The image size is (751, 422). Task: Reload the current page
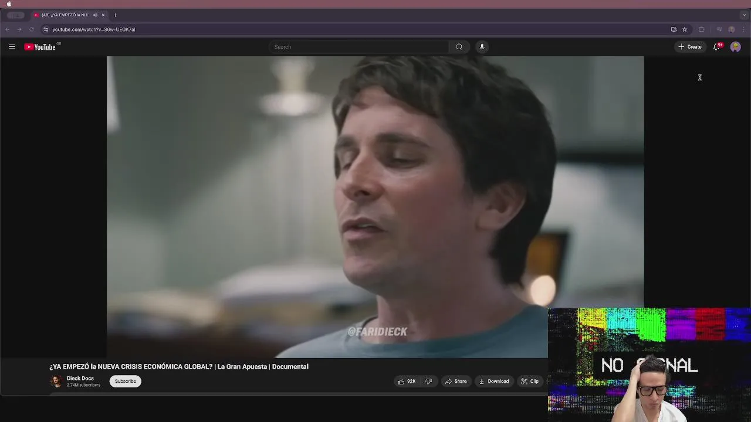coord(32,29)
